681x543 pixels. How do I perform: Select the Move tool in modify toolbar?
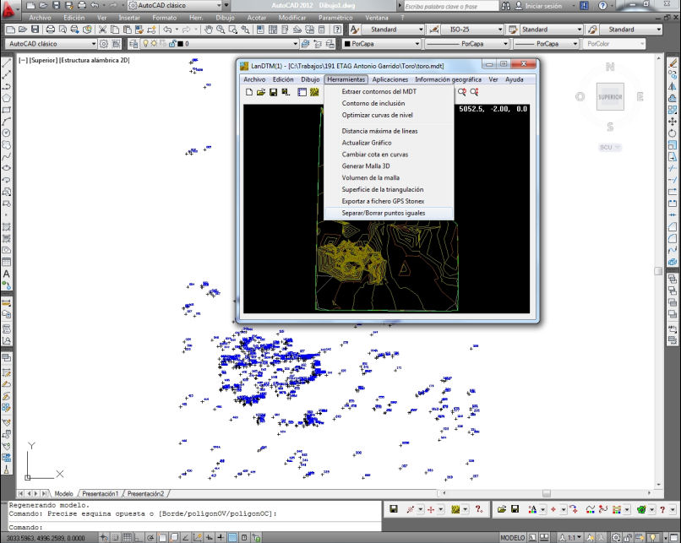click(673, 122)
